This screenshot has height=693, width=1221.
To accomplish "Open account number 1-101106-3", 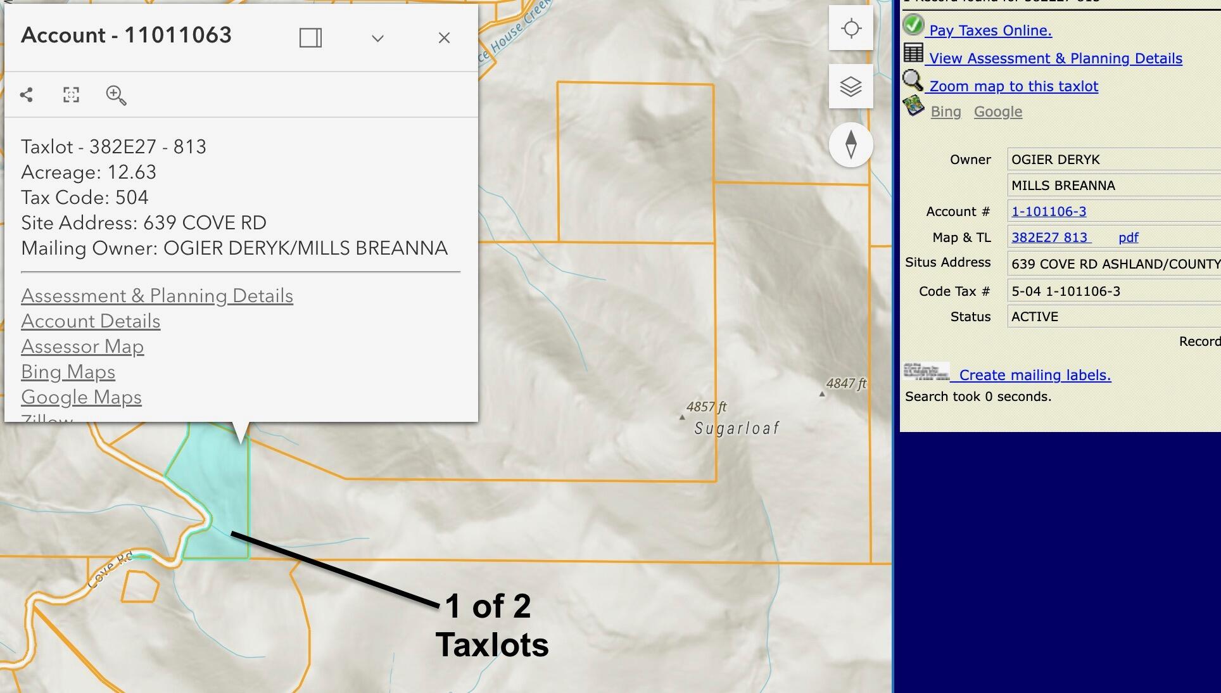I will pos(1048,212).
